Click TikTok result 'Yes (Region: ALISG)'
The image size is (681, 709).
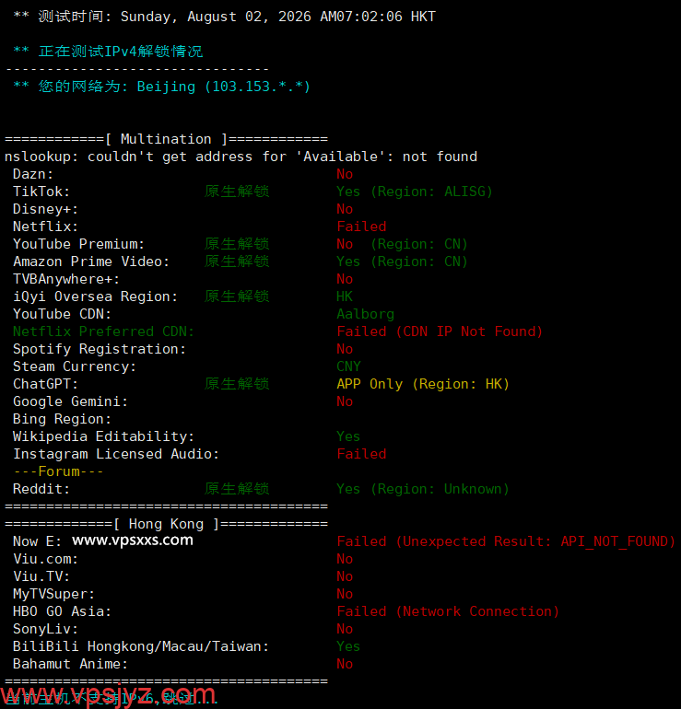click(x=415, y=192)
